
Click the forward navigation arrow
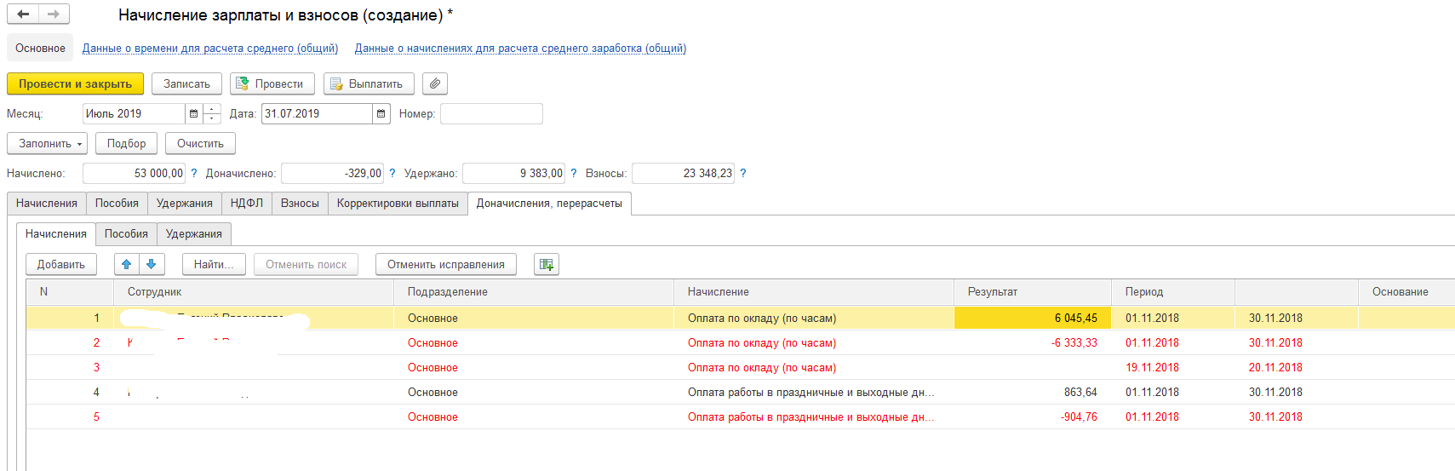click(x=54, y=14)
